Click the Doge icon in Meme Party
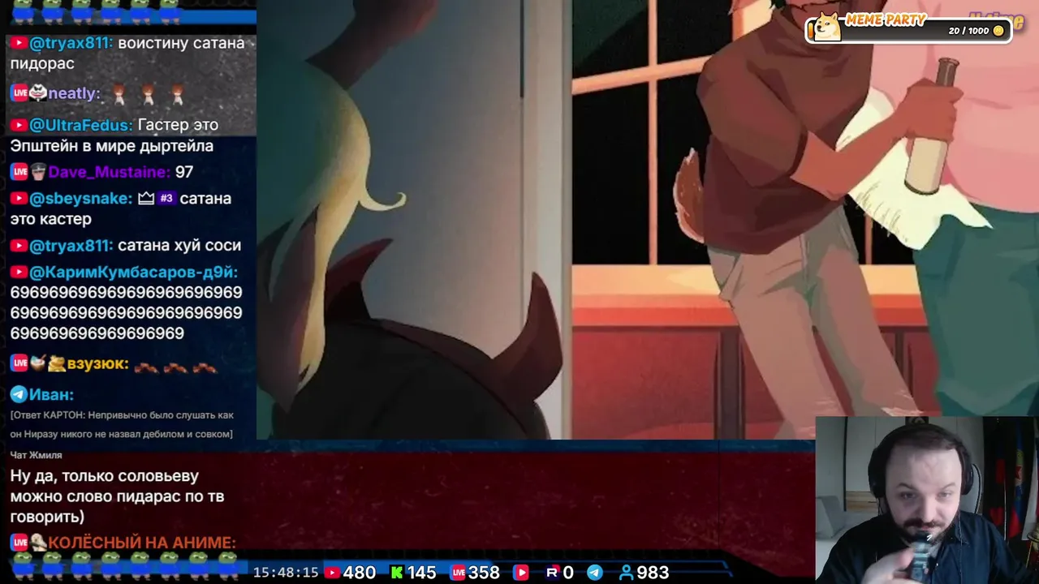This screenshot has width=1039, height=584. tap(827, 26)
